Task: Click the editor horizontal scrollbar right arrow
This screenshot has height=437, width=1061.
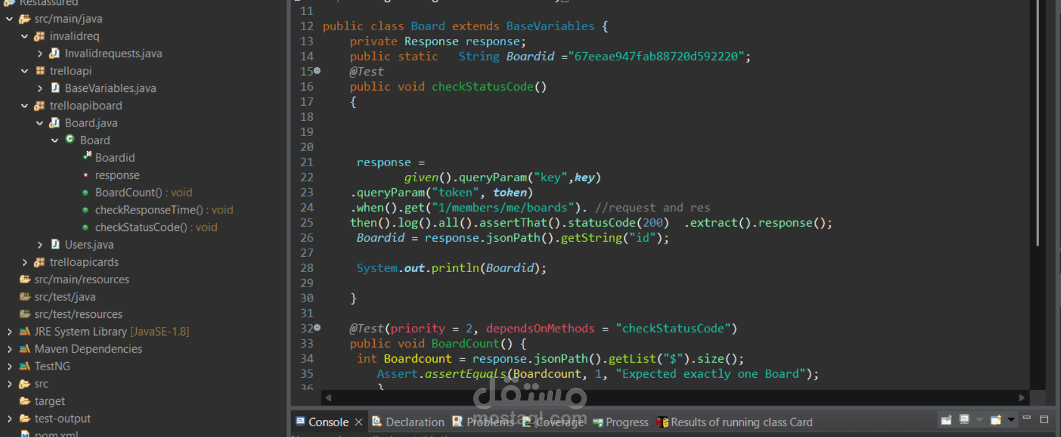Action: pyautogui.click(x=1022, y=398)
